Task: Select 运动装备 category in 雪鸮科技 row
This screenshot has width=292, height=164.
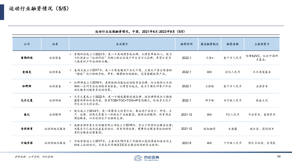Action: 55,58
